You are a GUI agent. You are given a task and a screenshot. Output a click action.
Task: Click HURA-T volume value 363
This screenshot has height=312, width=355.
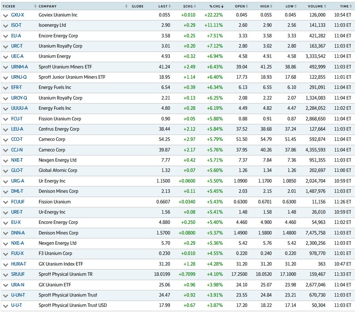[x=322, y=264]
